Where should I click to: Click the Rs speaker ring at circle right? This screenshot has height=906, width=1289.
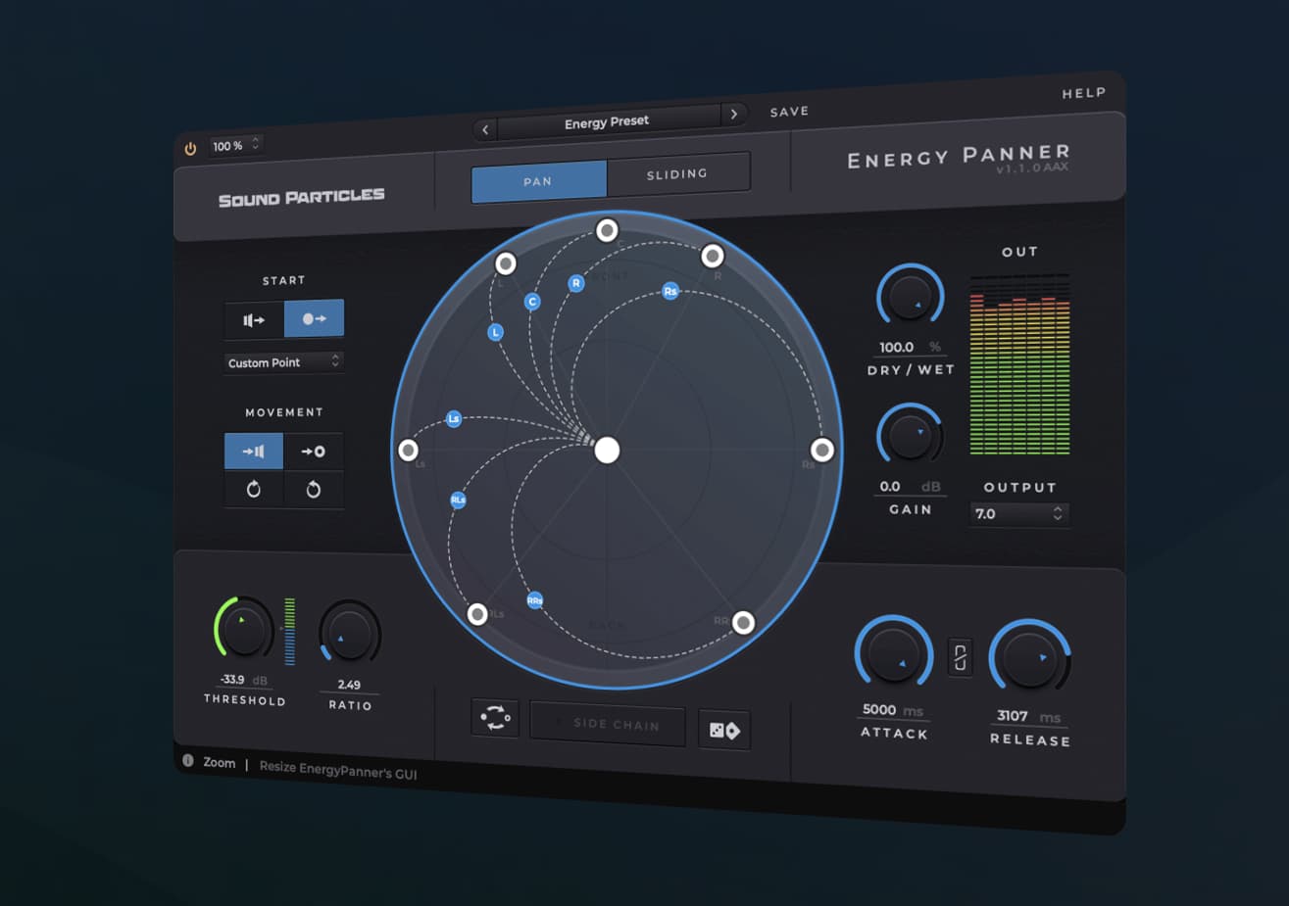(822, 450)
